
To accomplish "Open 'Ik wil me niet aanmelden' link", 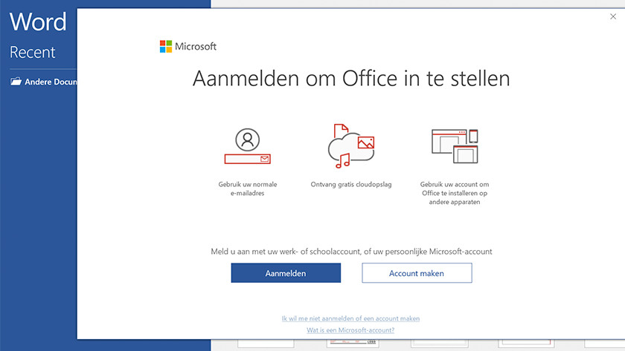I will tap(350, 318).
